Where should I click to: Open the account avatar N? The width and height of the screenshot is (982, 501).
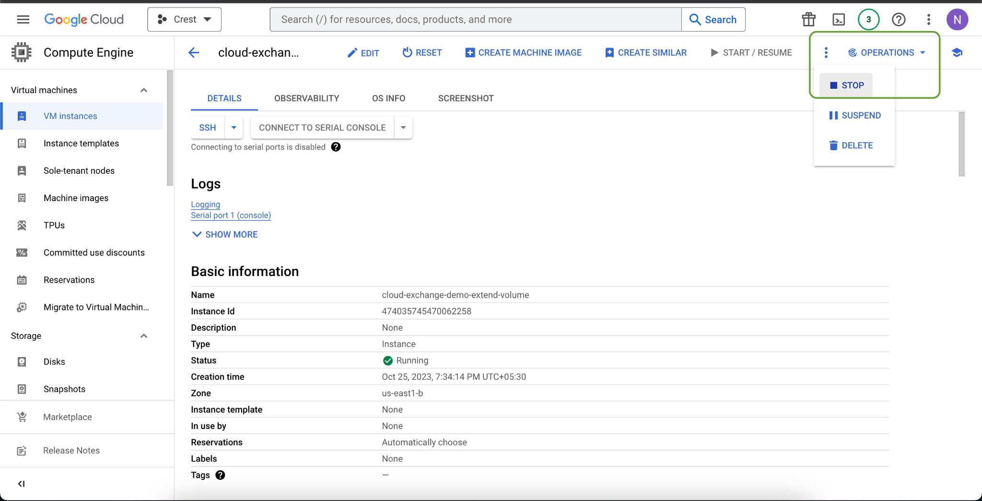pos(957,19)
